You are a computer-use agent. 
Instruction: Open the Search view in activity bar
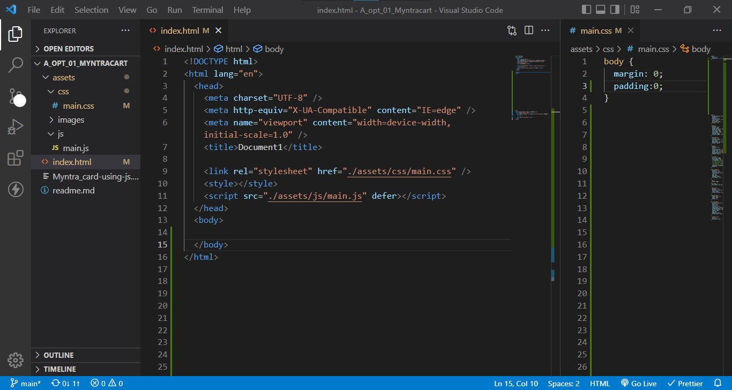pyautogui.click(x=16, y=65)
